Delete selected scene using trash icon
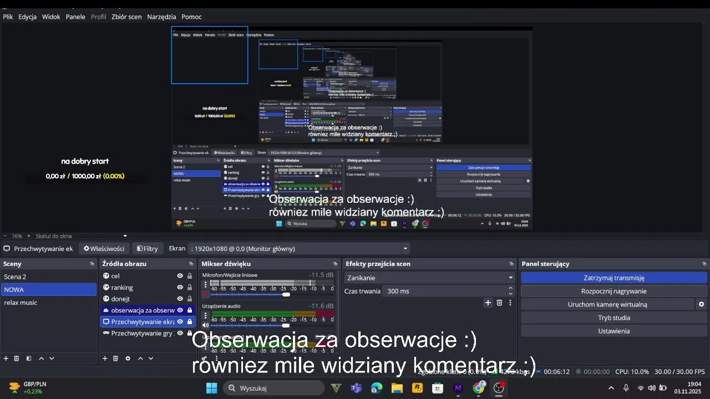710x399 pixels. 17,359
